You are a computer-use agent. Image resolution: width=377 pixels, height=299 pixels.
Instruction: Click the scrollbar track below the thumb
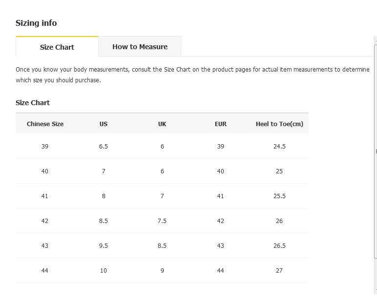point(376,276)
